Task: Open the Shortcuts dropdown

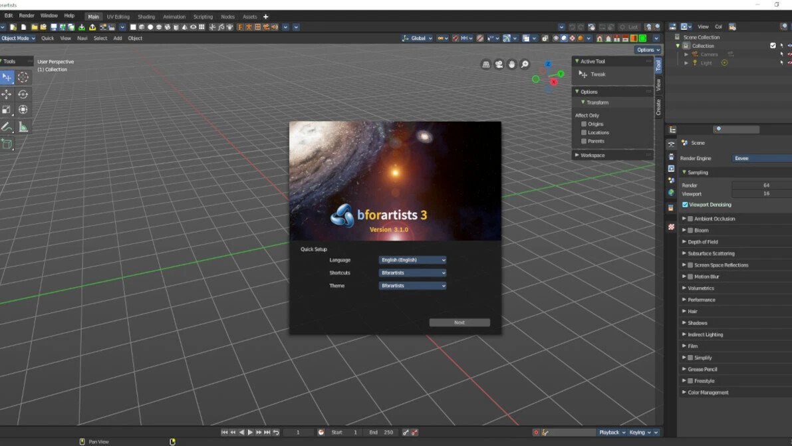Action: click(x=413, y=273)
